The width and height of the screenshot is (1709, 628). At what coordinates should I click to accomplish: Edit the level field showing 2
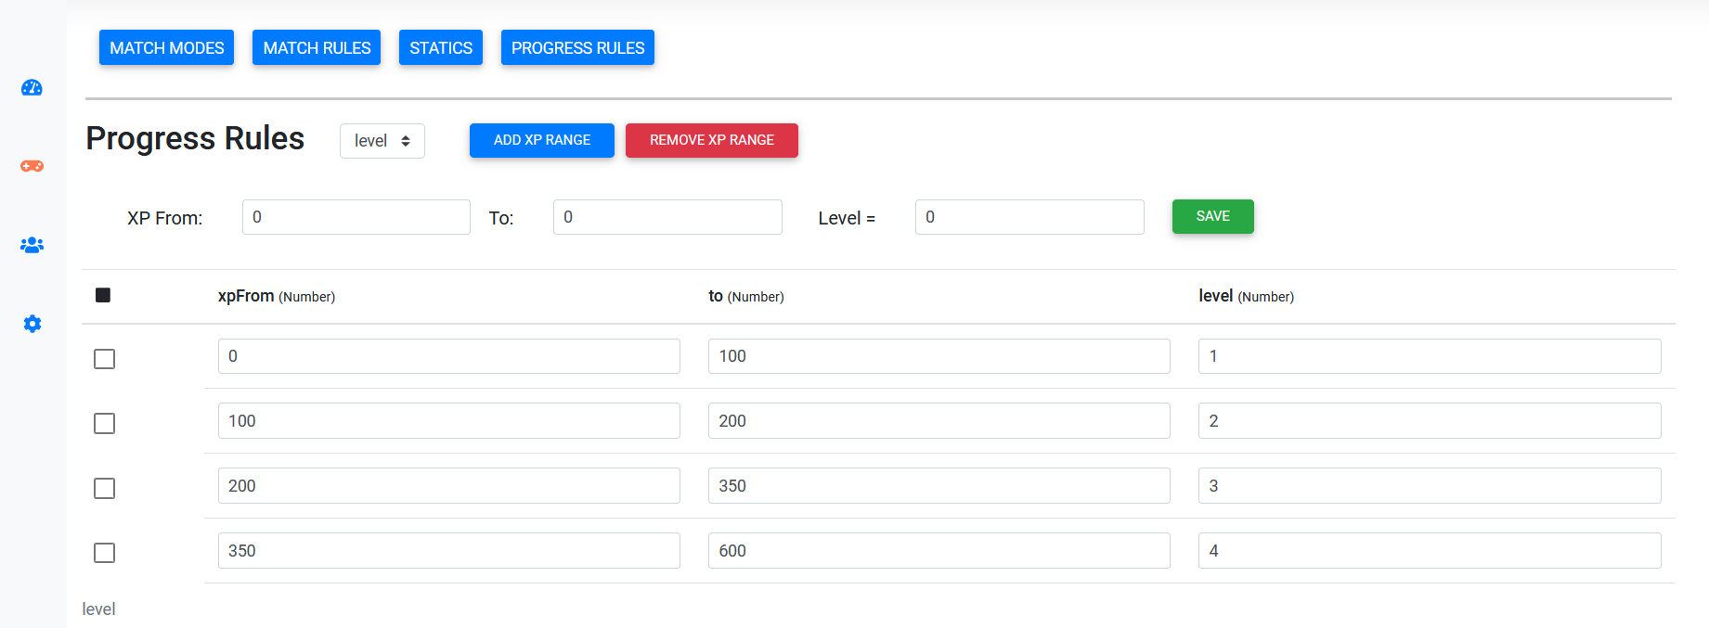(1430, 421)
